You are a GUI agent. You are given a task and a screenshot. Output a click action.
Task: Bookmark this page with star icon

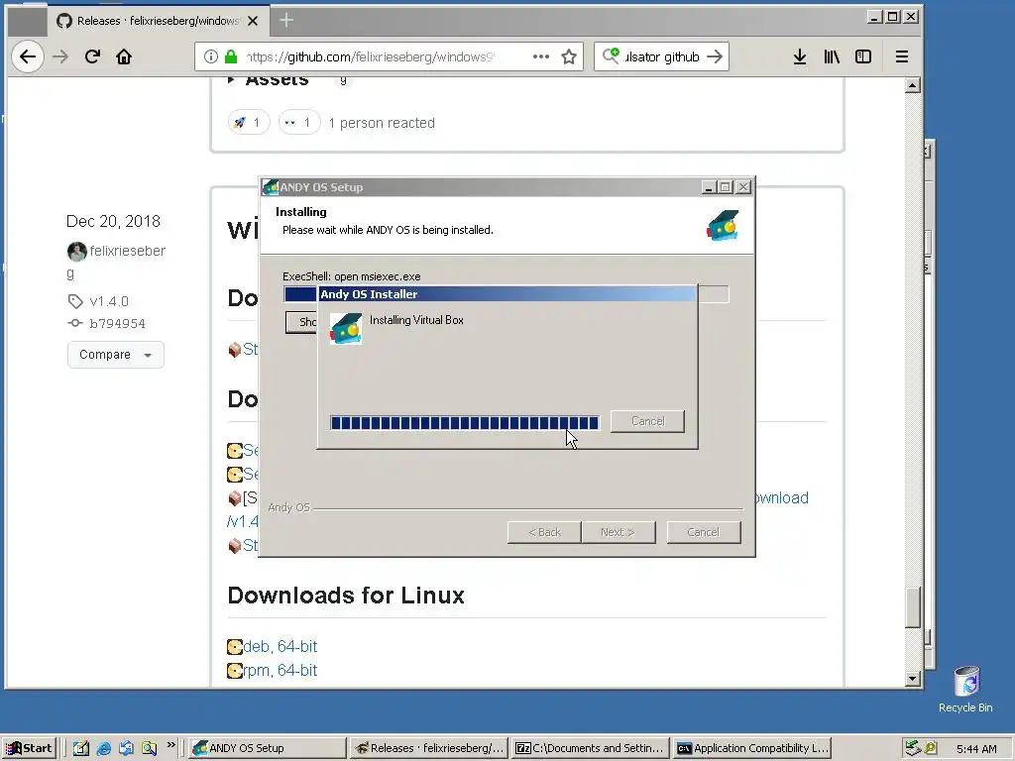(569, 56)
